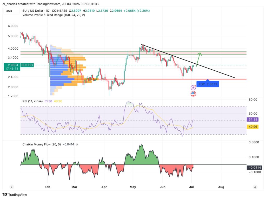Click the US flag economic event icon
This screenshot has height=199, width=266.
pos(193,94)
